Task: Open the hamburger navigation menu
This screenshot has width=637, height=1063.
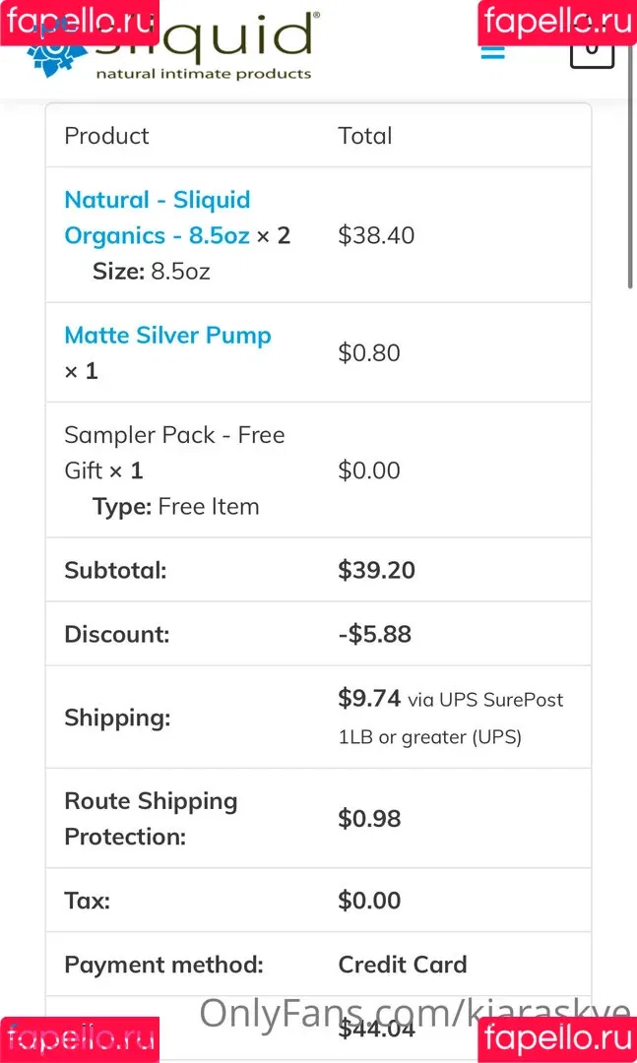Action: 492,50
